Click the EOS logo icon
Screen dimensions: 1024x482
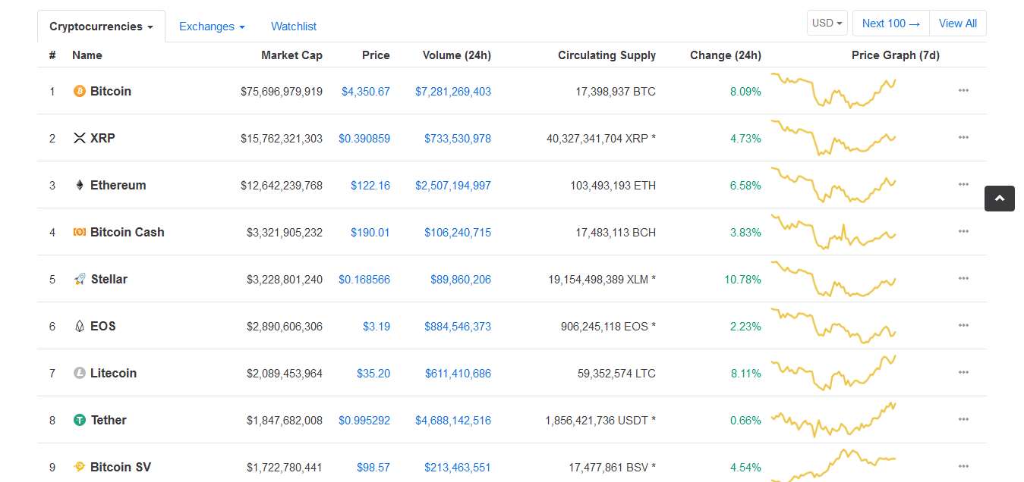coord(80,326)
